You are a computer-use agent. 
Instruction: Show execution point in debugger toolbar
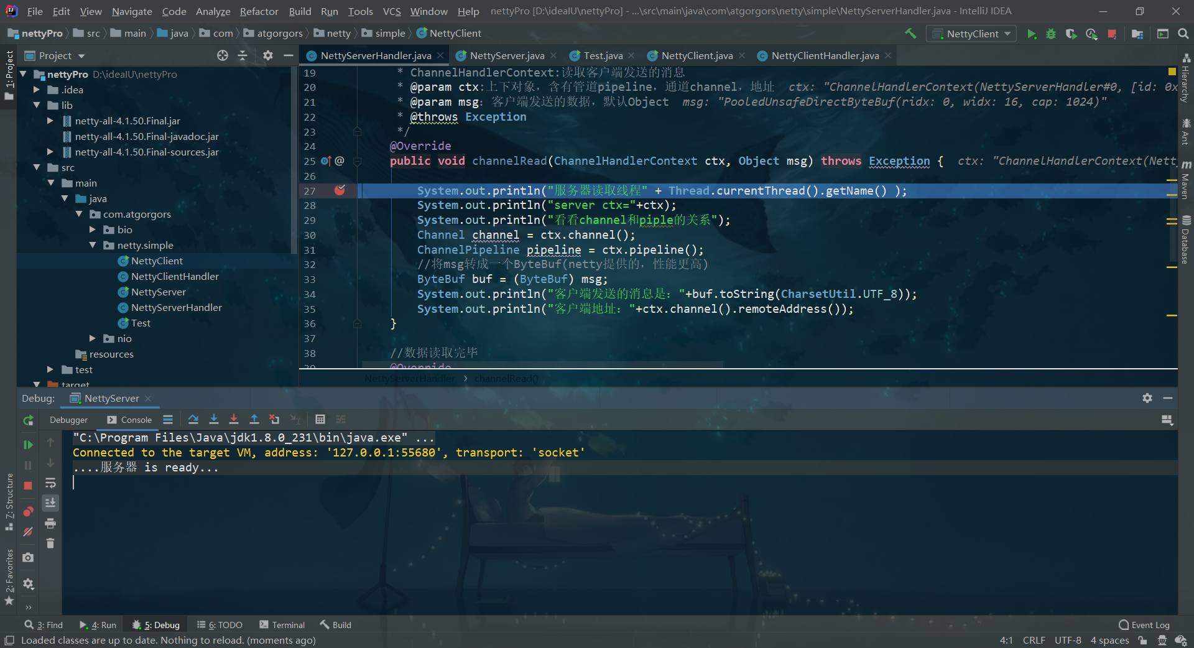[x=168, y=420]
